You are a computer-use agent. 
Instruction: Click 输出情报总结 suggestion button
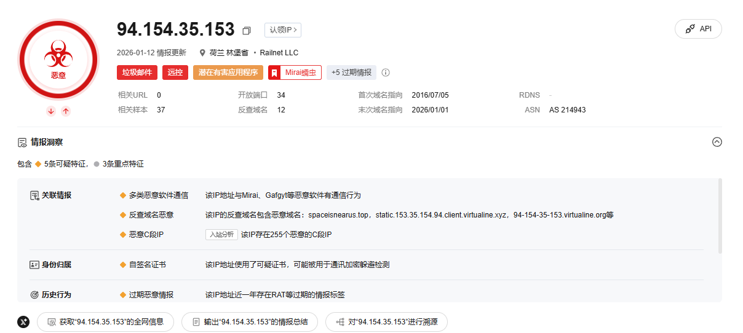pyautogui.click(x=250, y=322)
